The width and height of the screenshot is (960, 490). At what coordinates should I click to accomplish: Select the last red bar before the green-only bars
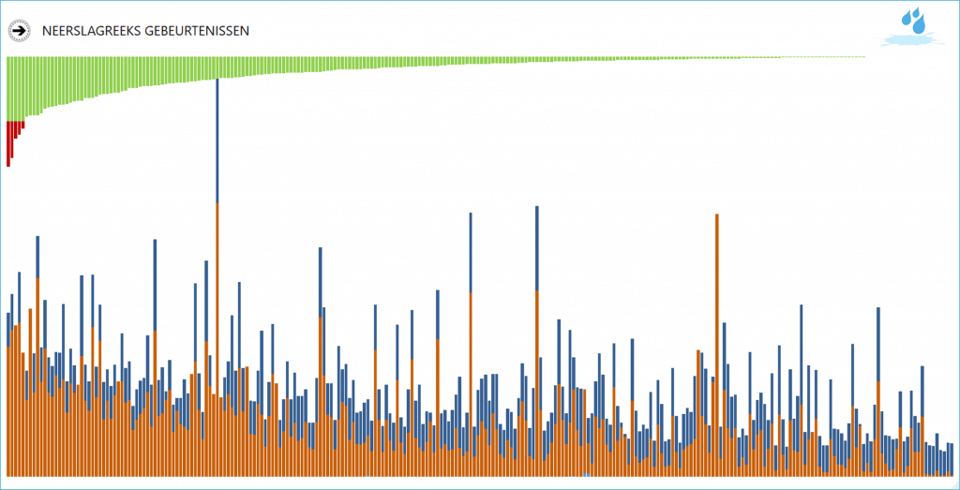tap(22, 124)
